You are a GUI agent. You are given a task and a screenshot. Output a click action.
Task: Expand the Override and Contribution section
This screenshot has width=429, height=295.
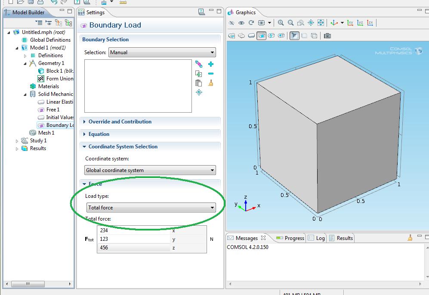tap(120, 122)
